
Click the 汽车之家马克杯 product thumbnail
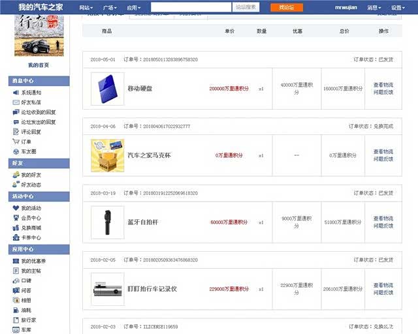(x=107, y=155)
